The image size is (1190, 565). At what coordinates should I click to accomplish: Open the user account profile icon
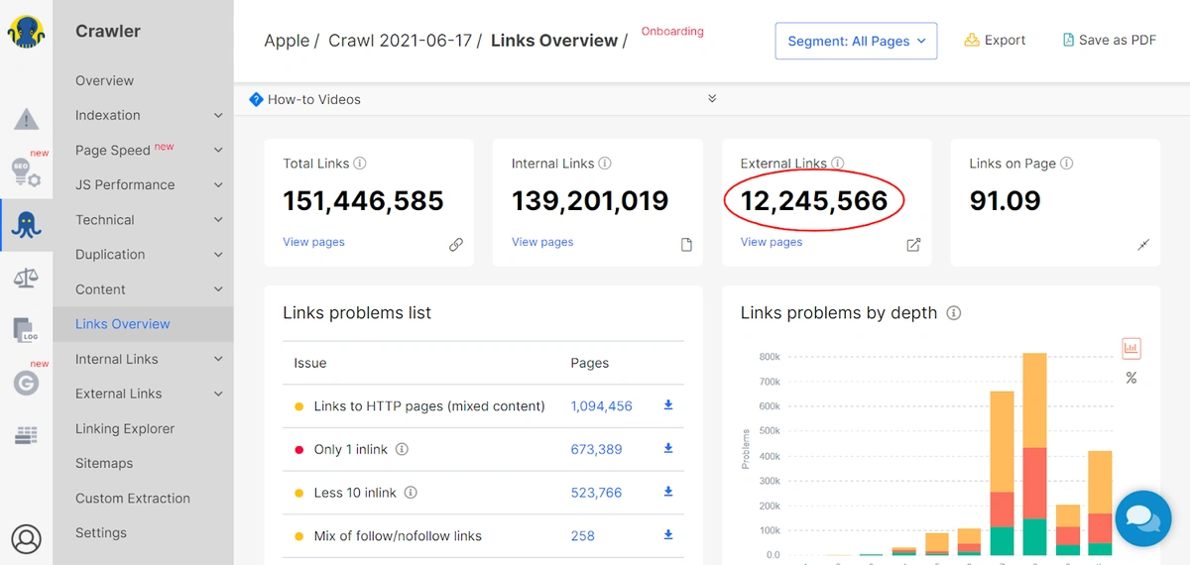click(26, 539)
